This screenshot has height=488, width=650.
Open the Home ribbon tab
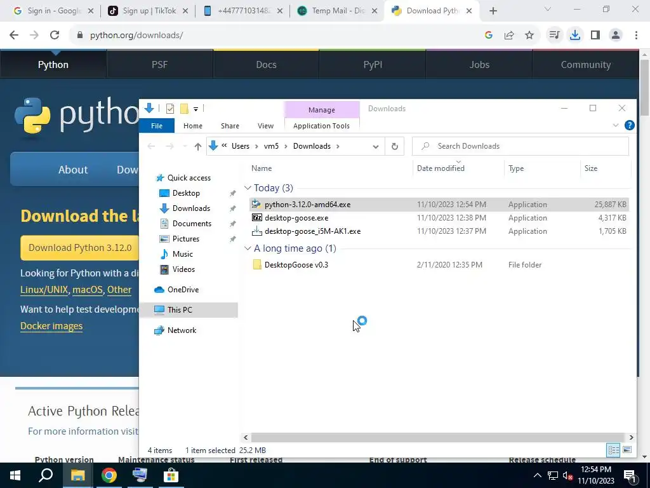[193, 126]
